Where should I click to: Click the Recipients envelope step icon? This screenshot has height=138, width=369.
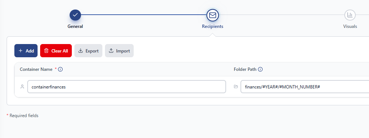pyautogui.click(x=213, y=15)
